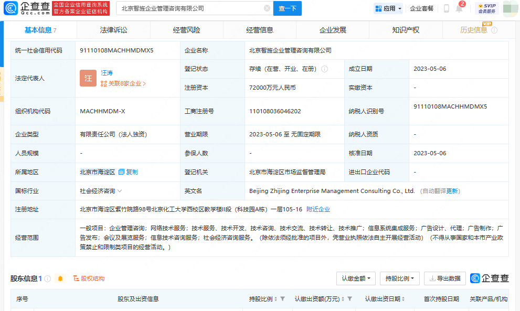520x311 pixels.
Task: Switch to the 企业发展 tab
Action: point(333,30)
